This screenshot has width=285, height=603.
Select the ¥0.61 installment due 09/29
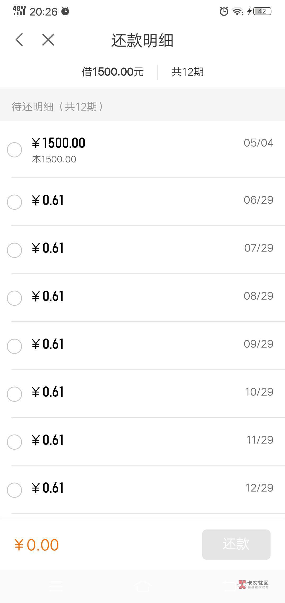15,346
